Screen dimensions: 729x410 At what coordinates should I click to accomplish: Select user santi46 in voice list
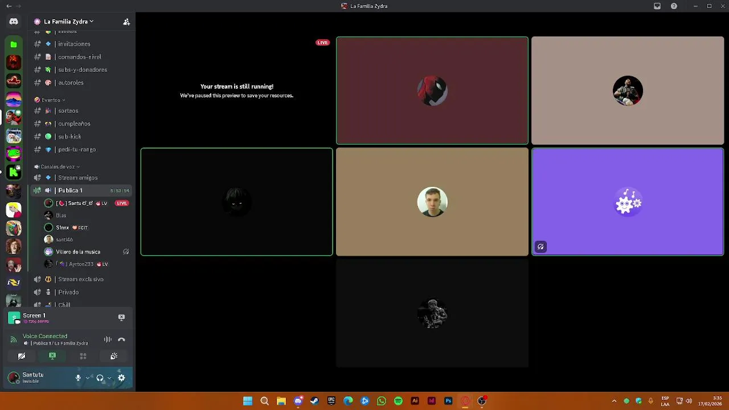tap(87, 239)
